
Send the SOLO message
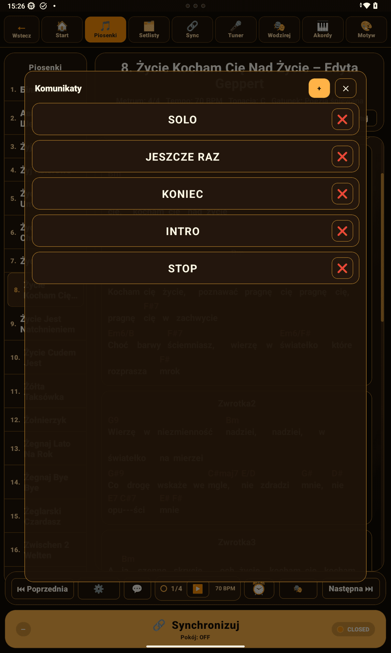pyautogui.click(x=182, y=119)
